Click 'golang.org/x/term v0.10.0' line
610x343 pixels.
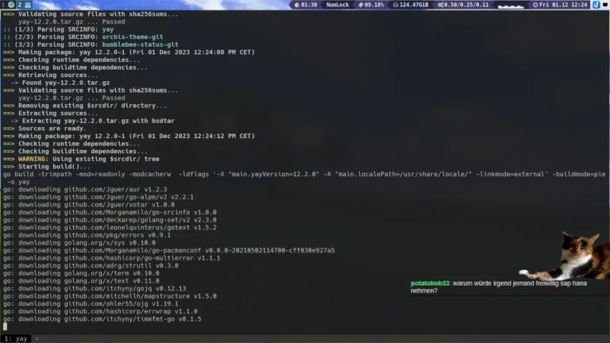point(81,273)
